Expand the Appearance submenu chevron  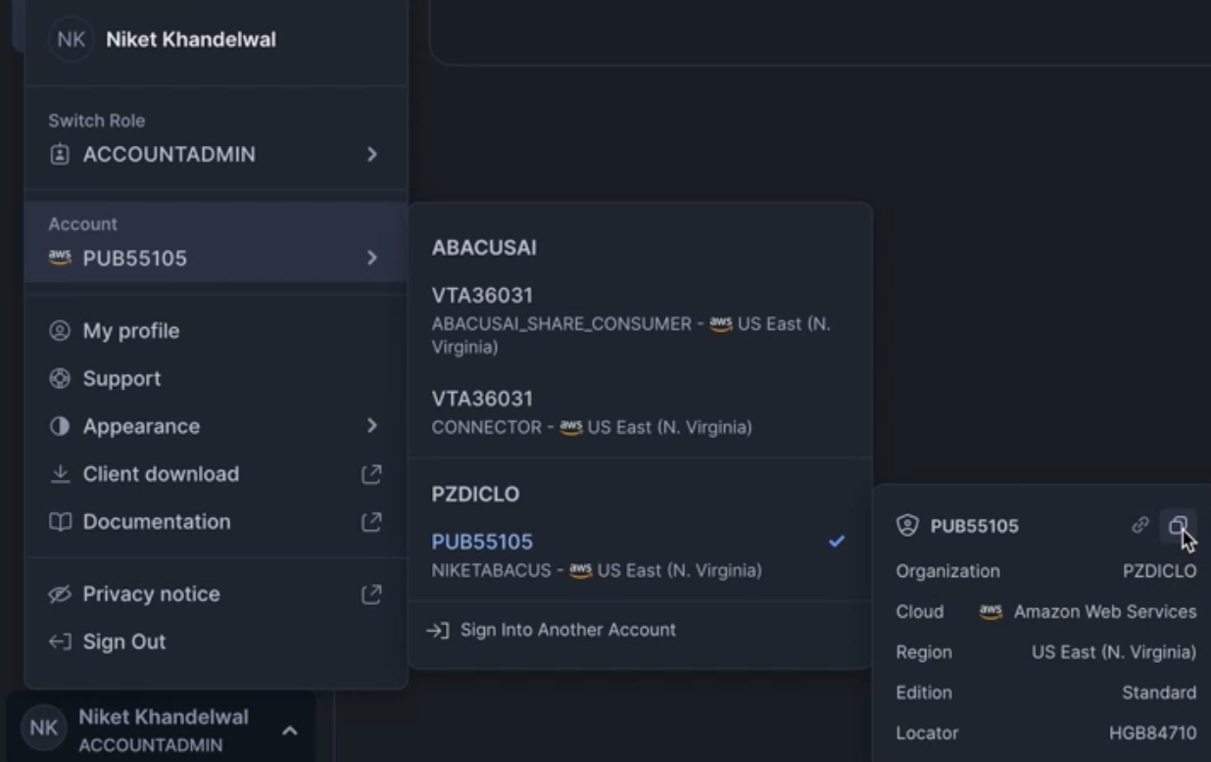(371, 426)
